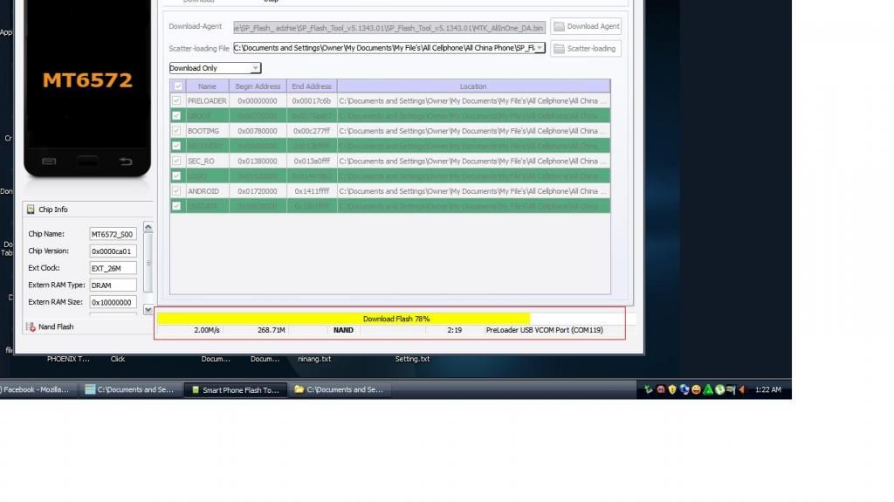This screenshot has width=894, height=502.
Task: Click the Chip Info panel icon
Action: pos(31,210)
